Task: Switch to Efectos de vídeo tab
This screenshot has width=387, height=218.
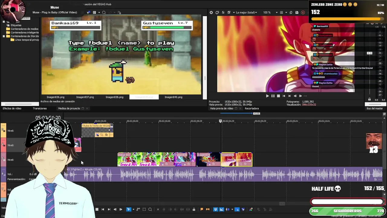Action: tap(12, 108)
